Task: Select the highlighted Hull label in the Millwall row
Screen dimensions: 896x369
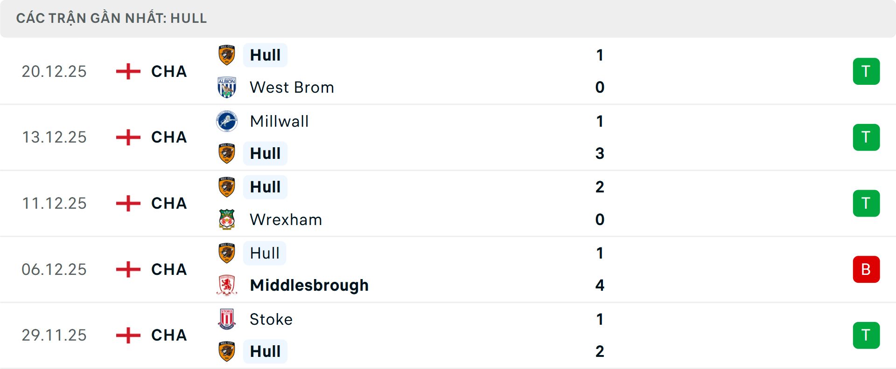Action: [265, 153]
